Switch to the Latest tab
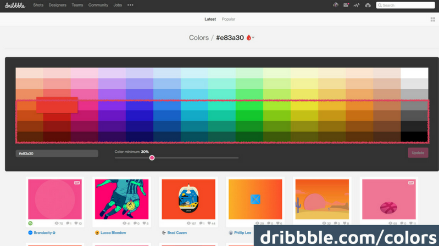 210,19
